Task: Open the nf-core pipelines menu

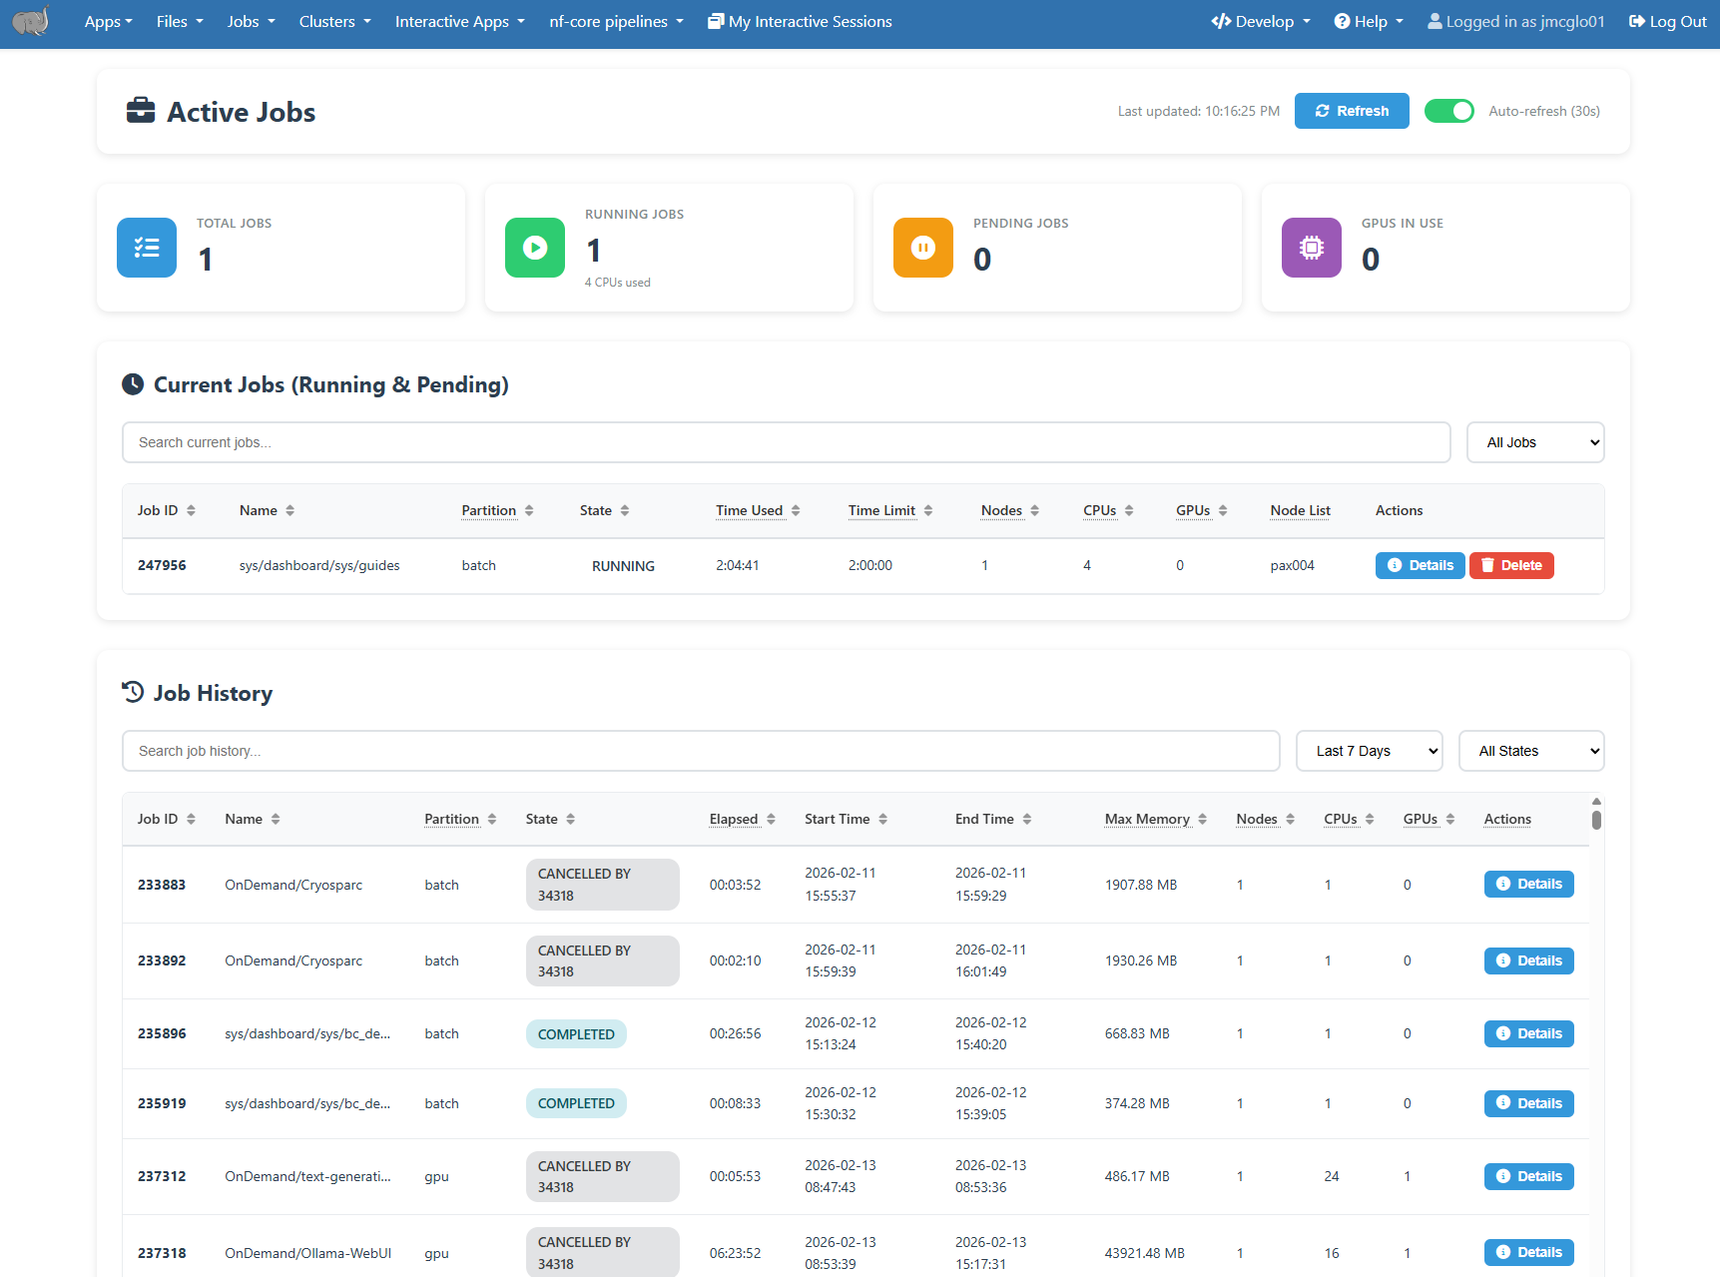Action: point(616,22)
